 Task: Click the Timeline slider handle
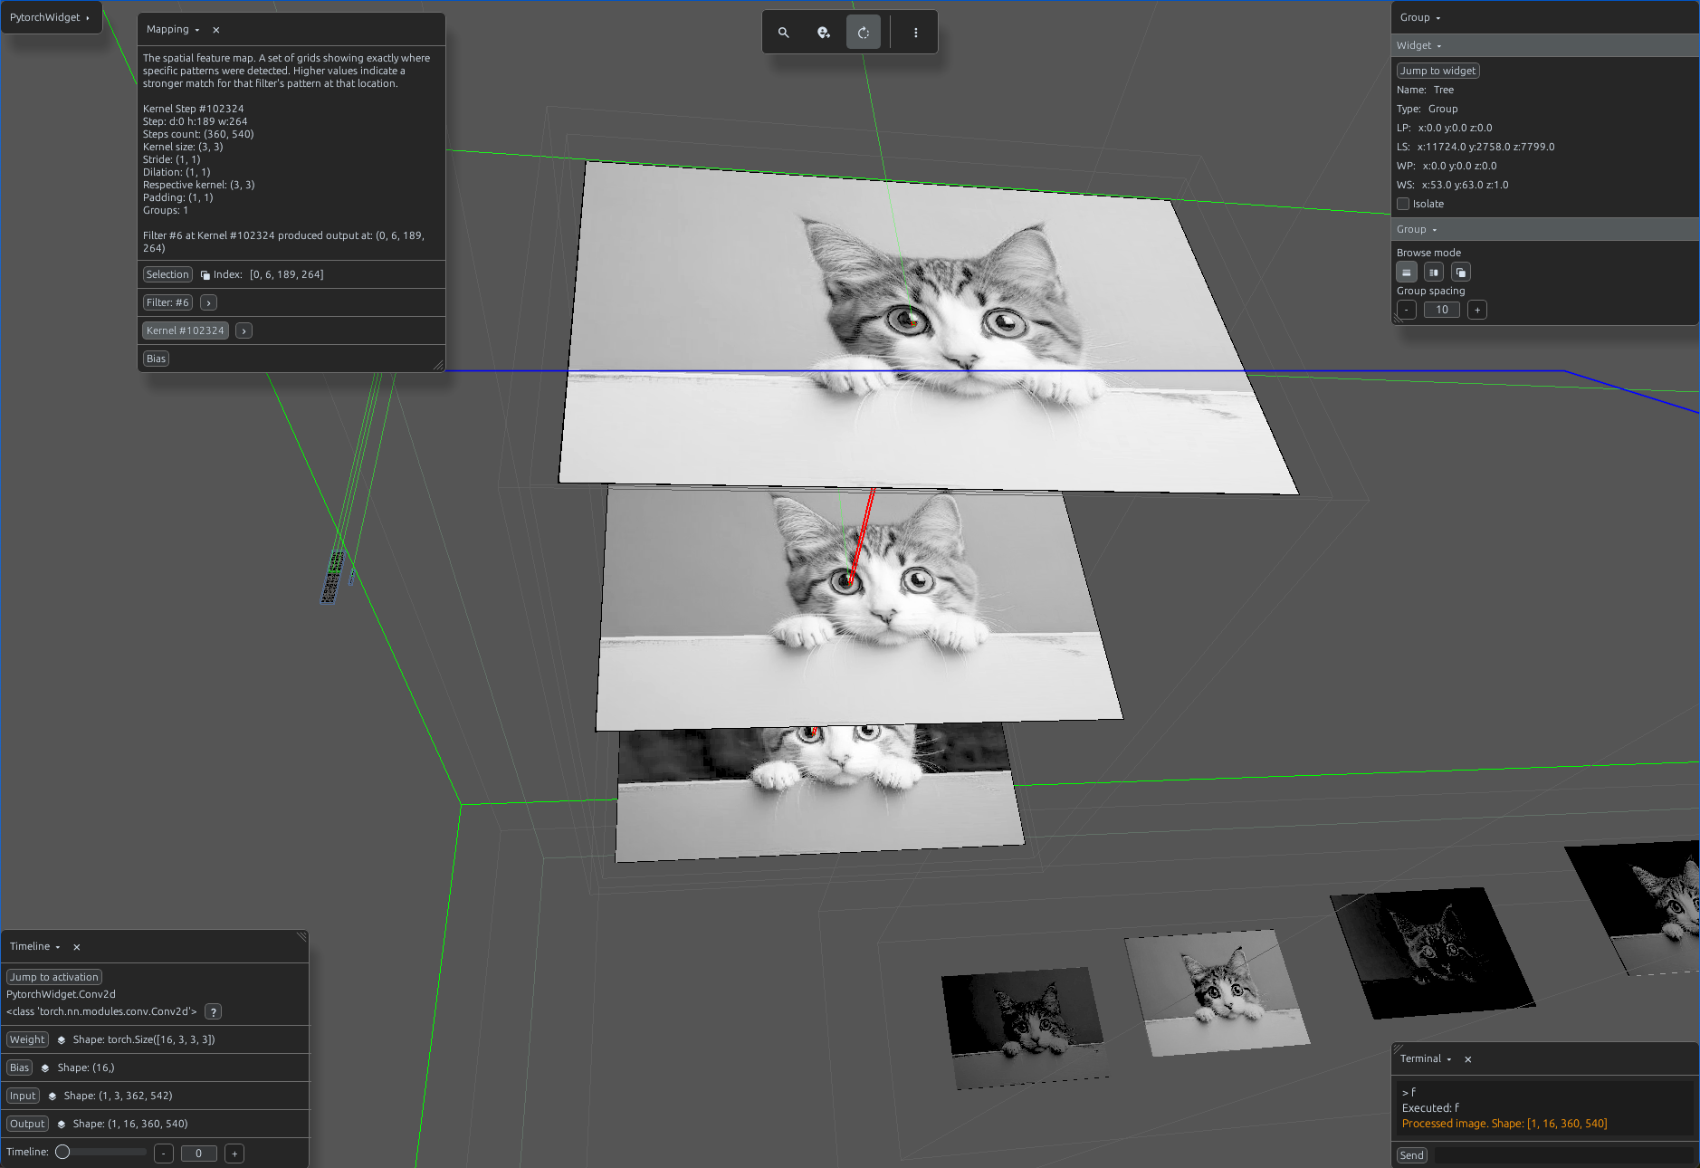coord(62,1153)
